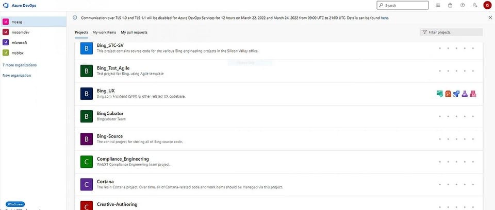Dismiss the TLS notification banner

[x=490, y=17]
